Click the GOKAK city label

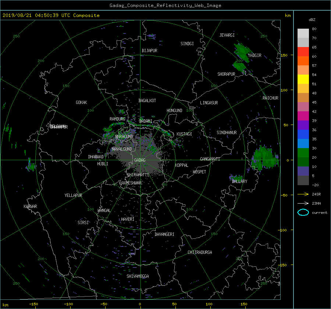point(81,103)
